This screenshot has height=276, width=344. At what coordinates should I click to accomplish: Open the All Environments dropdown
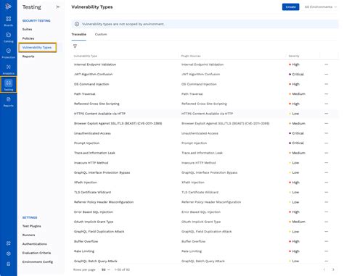pyautogui.click(x=321, y=7)
